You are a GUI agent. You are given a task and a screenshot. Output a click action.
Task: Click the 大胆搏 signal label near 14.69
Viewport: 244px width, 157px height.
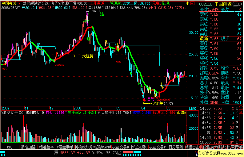[158, 103]
